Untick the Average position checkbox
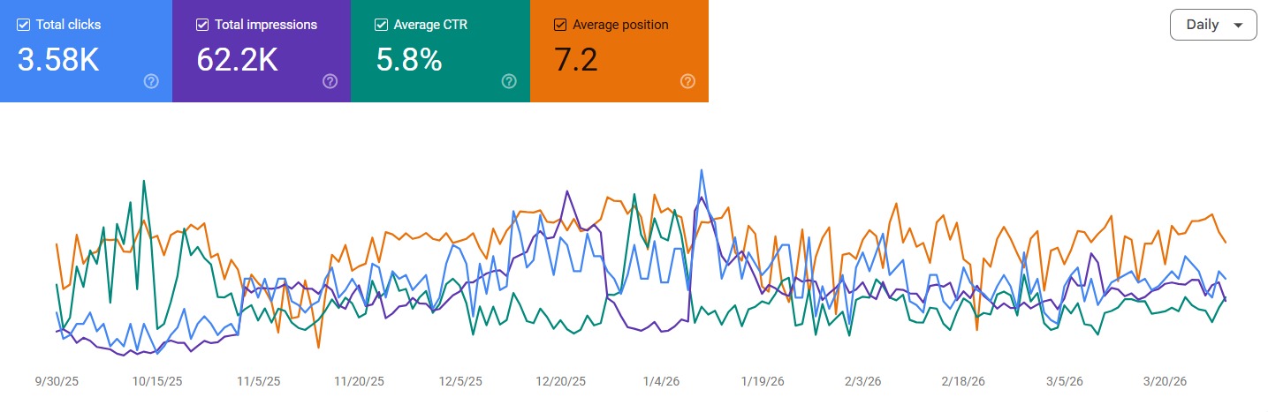The height and width of the screenshot is (412, 1268). (x=559, y=25)
